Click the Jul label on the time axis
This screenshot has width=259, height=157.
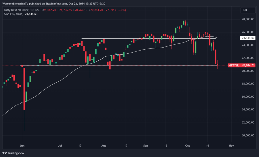[60, 145]
